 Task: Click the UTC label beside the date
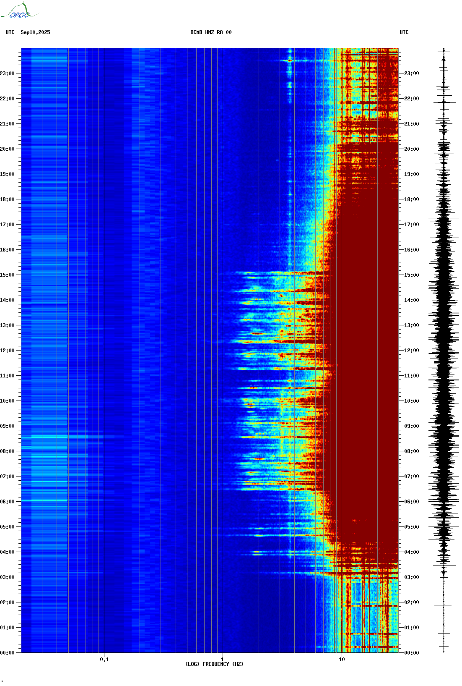pos(10,32)
